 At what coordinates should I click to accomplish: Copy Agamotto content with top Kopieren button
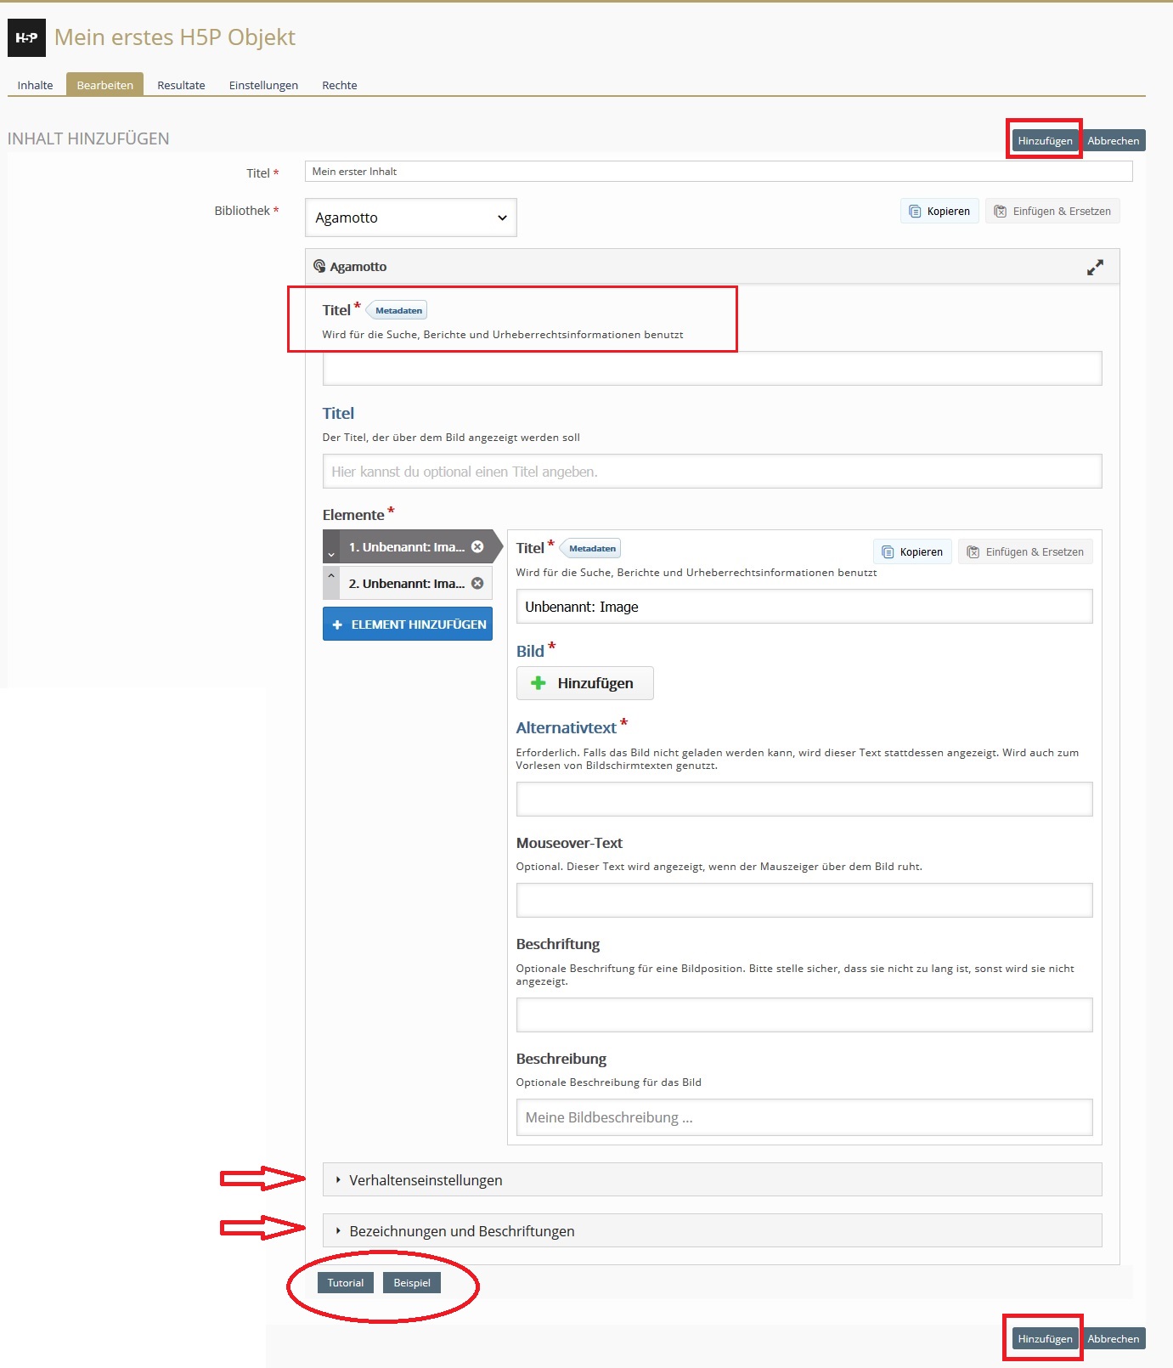[x=939, y=212]
